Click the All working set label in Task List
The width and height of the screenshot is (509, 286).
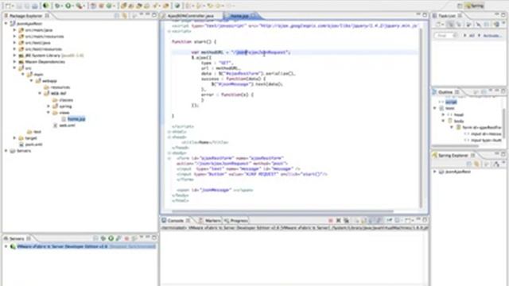pos(472,36)
